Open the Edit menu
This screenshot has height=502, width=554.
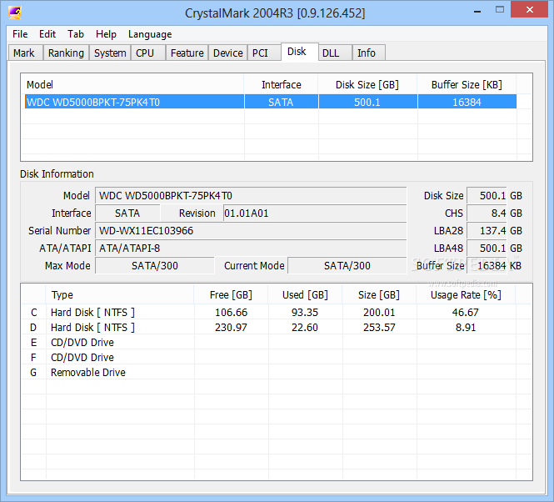click(x=47, y=34)
